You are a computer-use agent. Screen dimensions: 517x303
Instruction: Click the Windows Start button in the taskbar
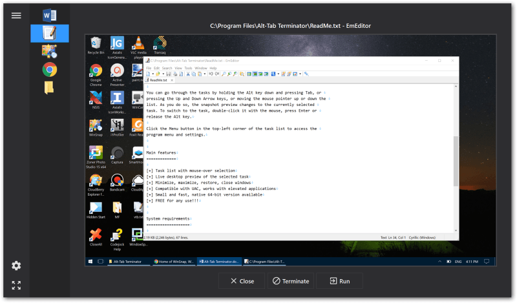(x=90, y=262)
